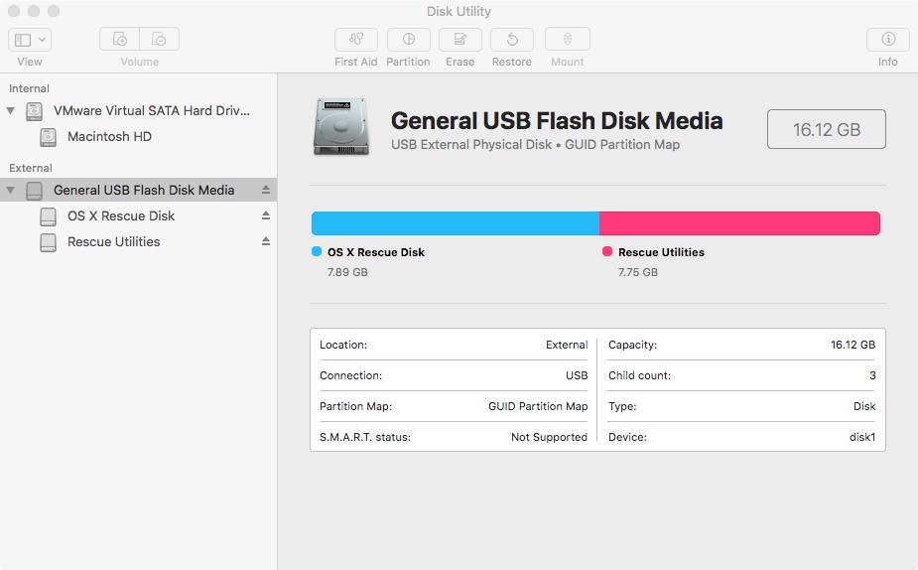Click the Restore toolbar icon
This screenshot has height=570, width=918.
pyautogui.click(x=512, y=40)
